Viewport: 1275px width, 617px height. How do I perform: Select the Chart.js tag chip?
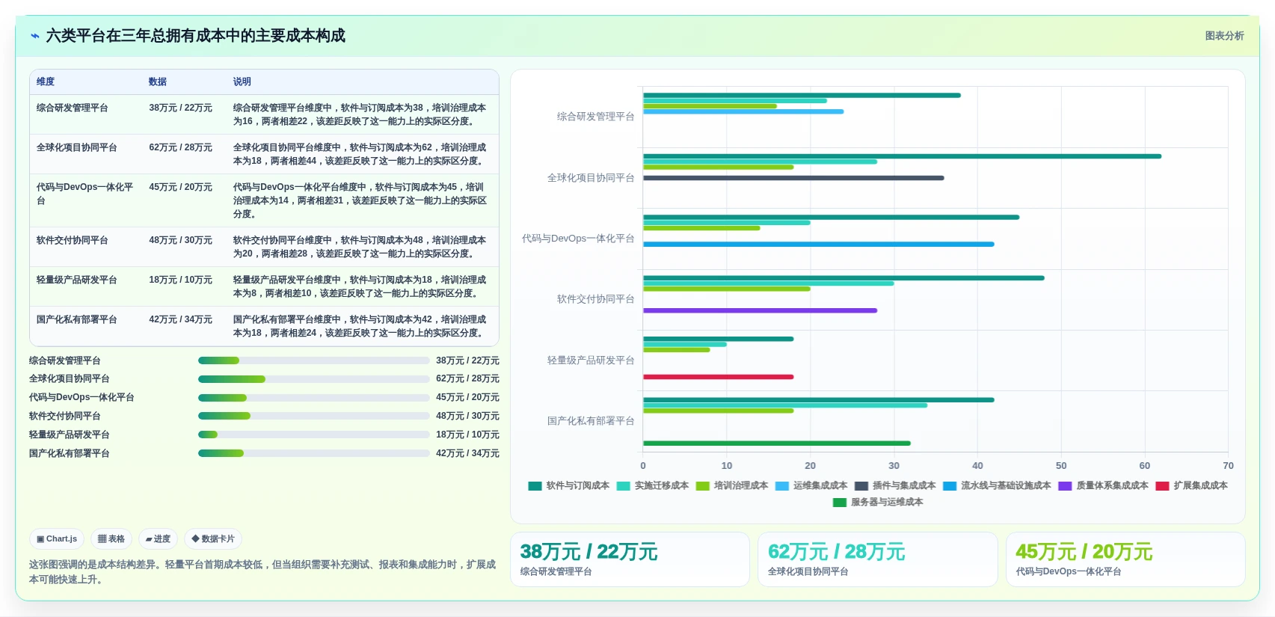pyautogui.click(x=57, y=538)
